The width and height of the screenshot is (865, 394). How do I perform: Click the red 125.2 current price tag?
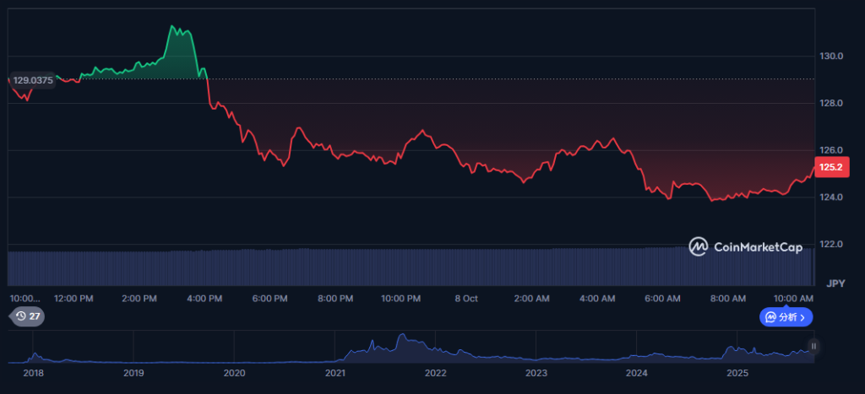831,167
